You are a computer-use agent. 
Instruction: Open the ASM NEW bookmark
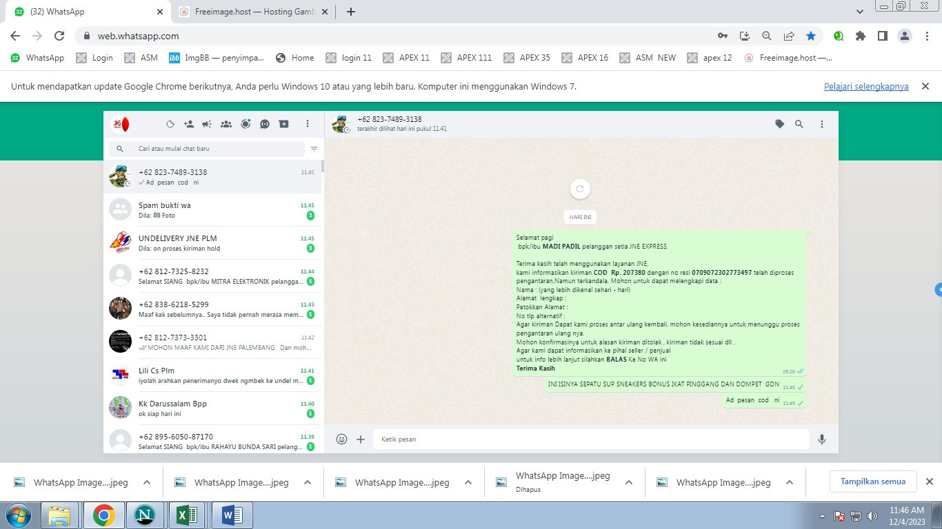pyautogui.click(x=648, y=58)
